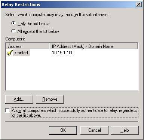Click IP Address (Mask) / Domain Name header
144x140 pixels.
94,46
